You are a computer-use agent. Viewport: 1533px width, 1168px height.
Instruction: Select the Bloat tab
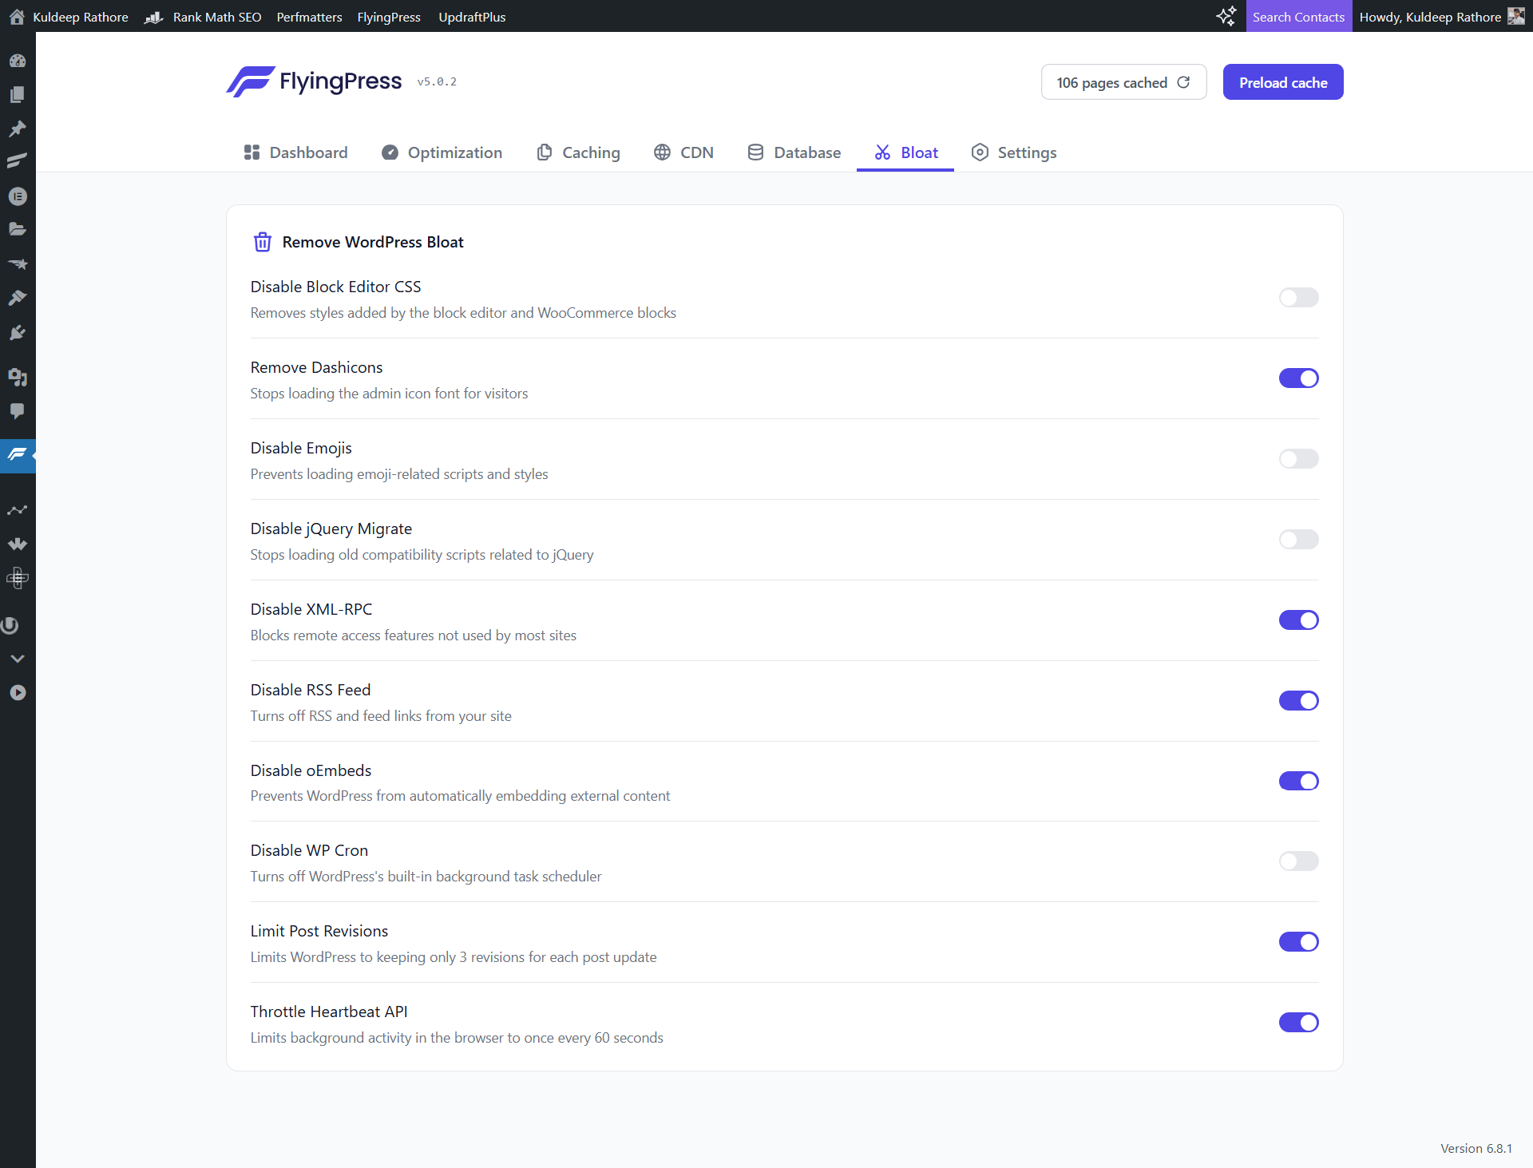pos(905,152)
